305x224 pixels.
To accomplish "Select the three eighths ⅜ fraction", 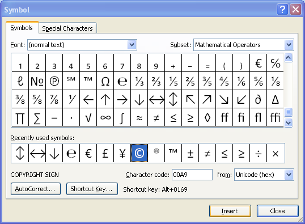I will (x=20, y=99).
